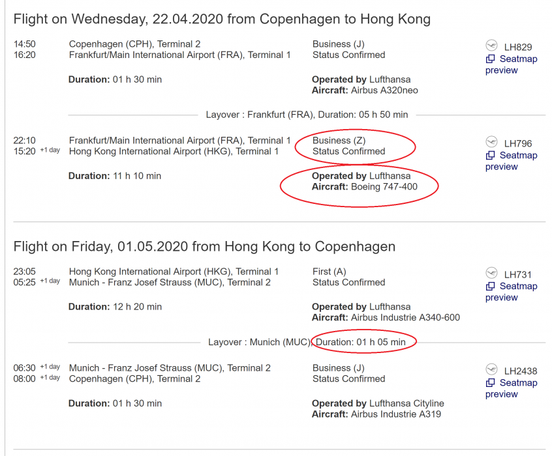
Task: Click the flight number LH796
Action: pos(518,143)
